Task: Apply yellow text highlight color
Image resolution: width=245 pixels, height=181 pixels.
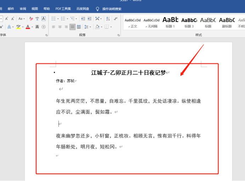Action: (18, 27)
